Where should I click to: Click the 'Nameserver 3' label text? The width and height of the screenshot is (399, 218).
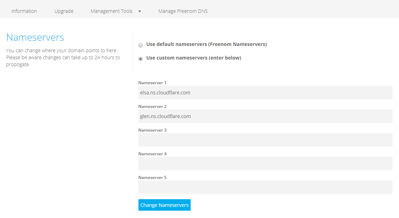point(152,130)
